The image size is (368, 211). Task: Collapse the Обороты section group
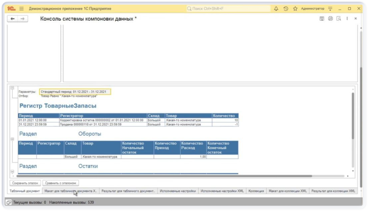pyautogui.click(x=12, y=139)
